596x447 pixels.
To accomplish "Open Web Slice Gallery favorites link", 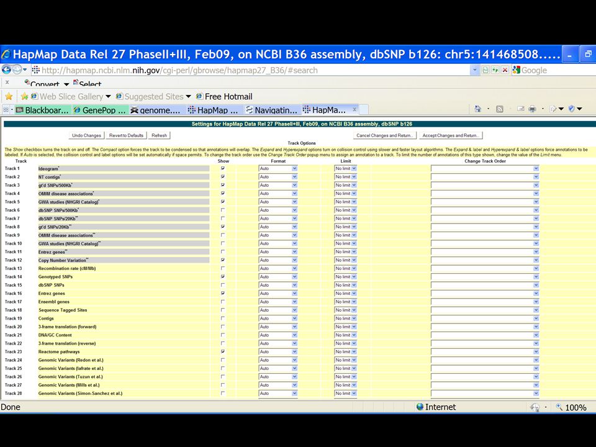I will click(71, 97).
